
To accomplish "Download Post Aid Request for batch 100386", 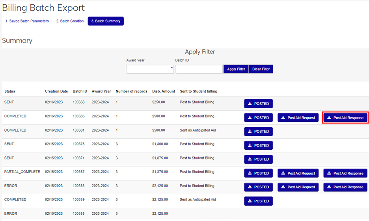I will [298, 118].
